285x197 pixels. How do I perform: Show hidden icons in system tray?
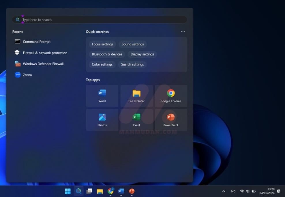click(x=224, y=191)
